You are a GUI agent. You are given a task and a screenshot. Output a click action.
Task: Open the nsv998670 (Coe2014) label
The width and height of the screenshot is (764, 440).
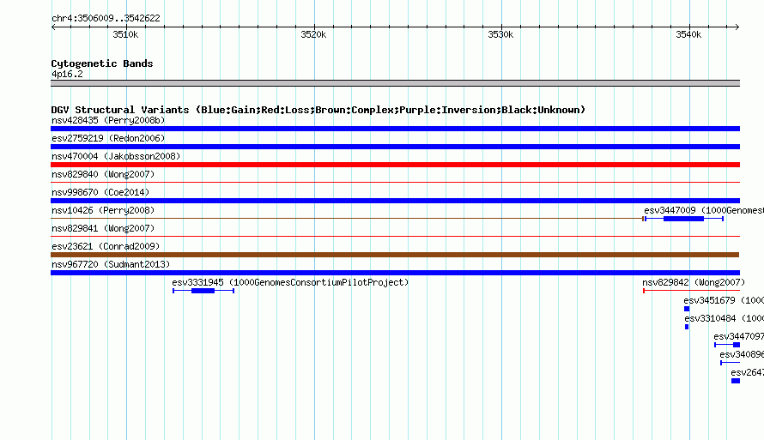(x=100, y=192)
